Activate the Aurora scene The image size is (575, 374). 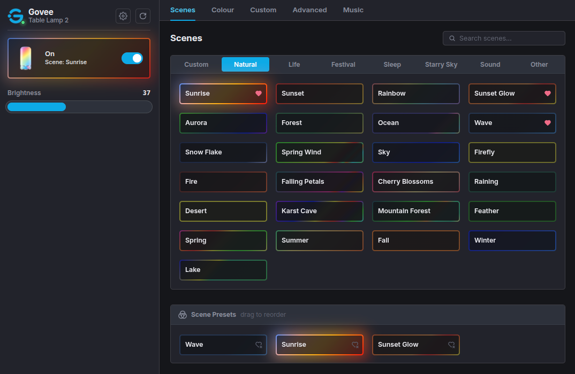point(223,123)
